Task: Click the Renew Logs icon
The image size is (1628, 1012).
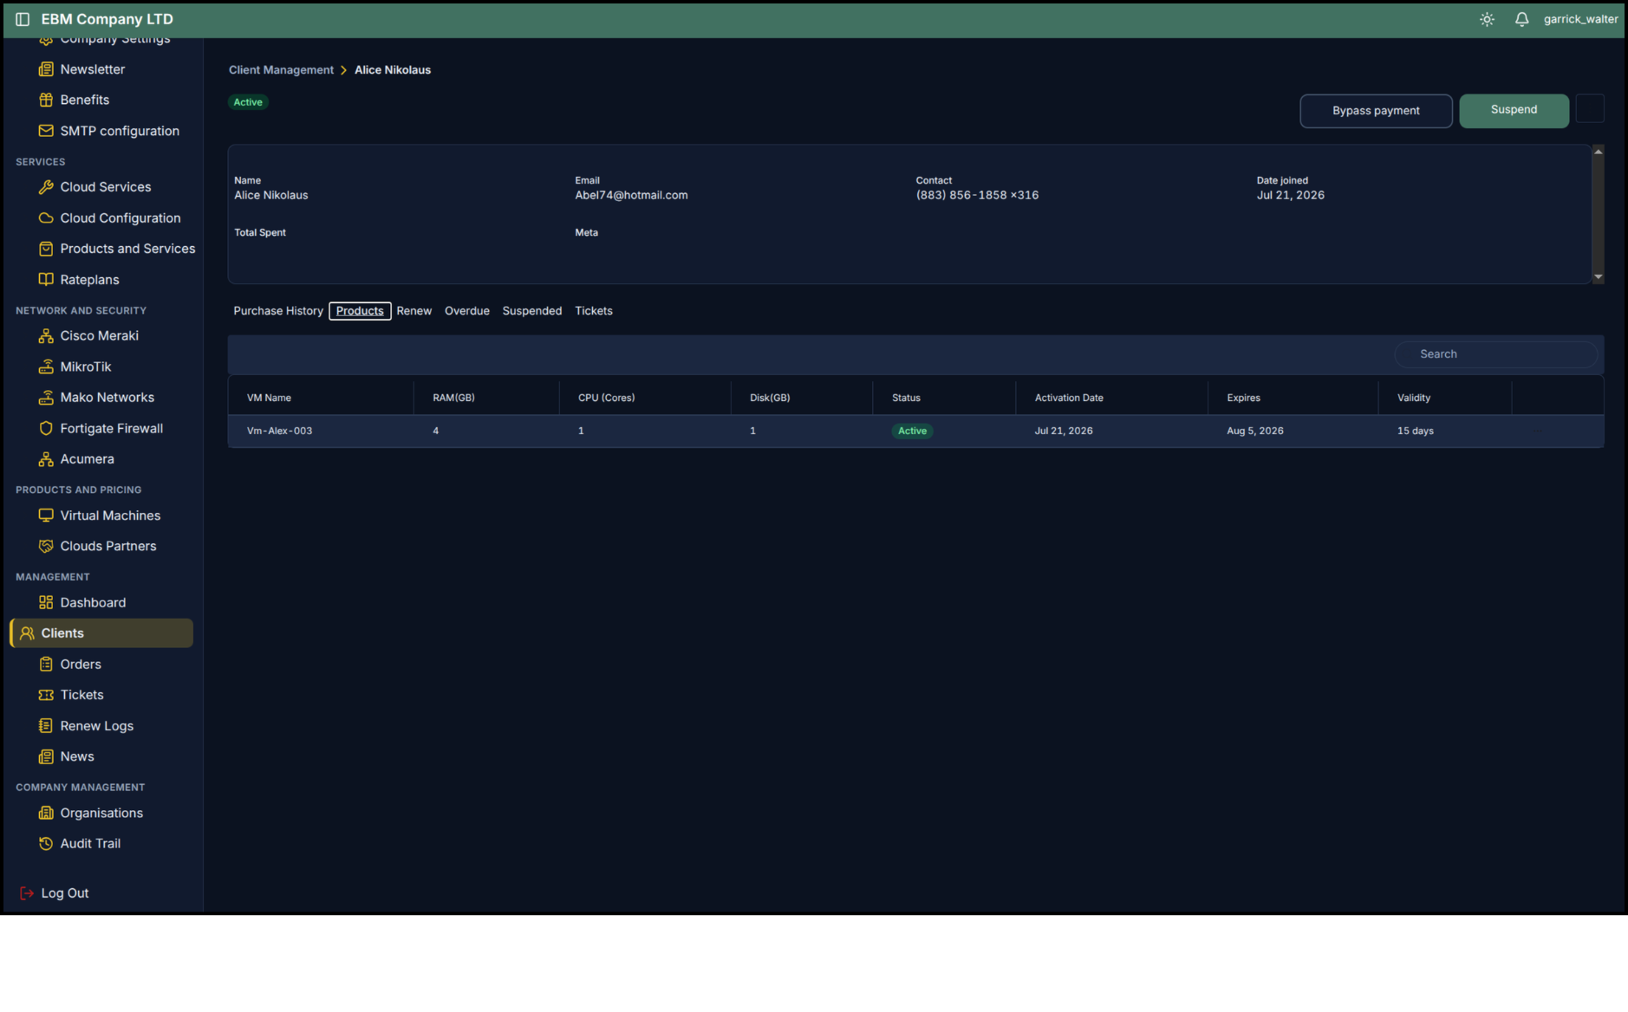Action: pyautogui.click(x=46, y=726)
